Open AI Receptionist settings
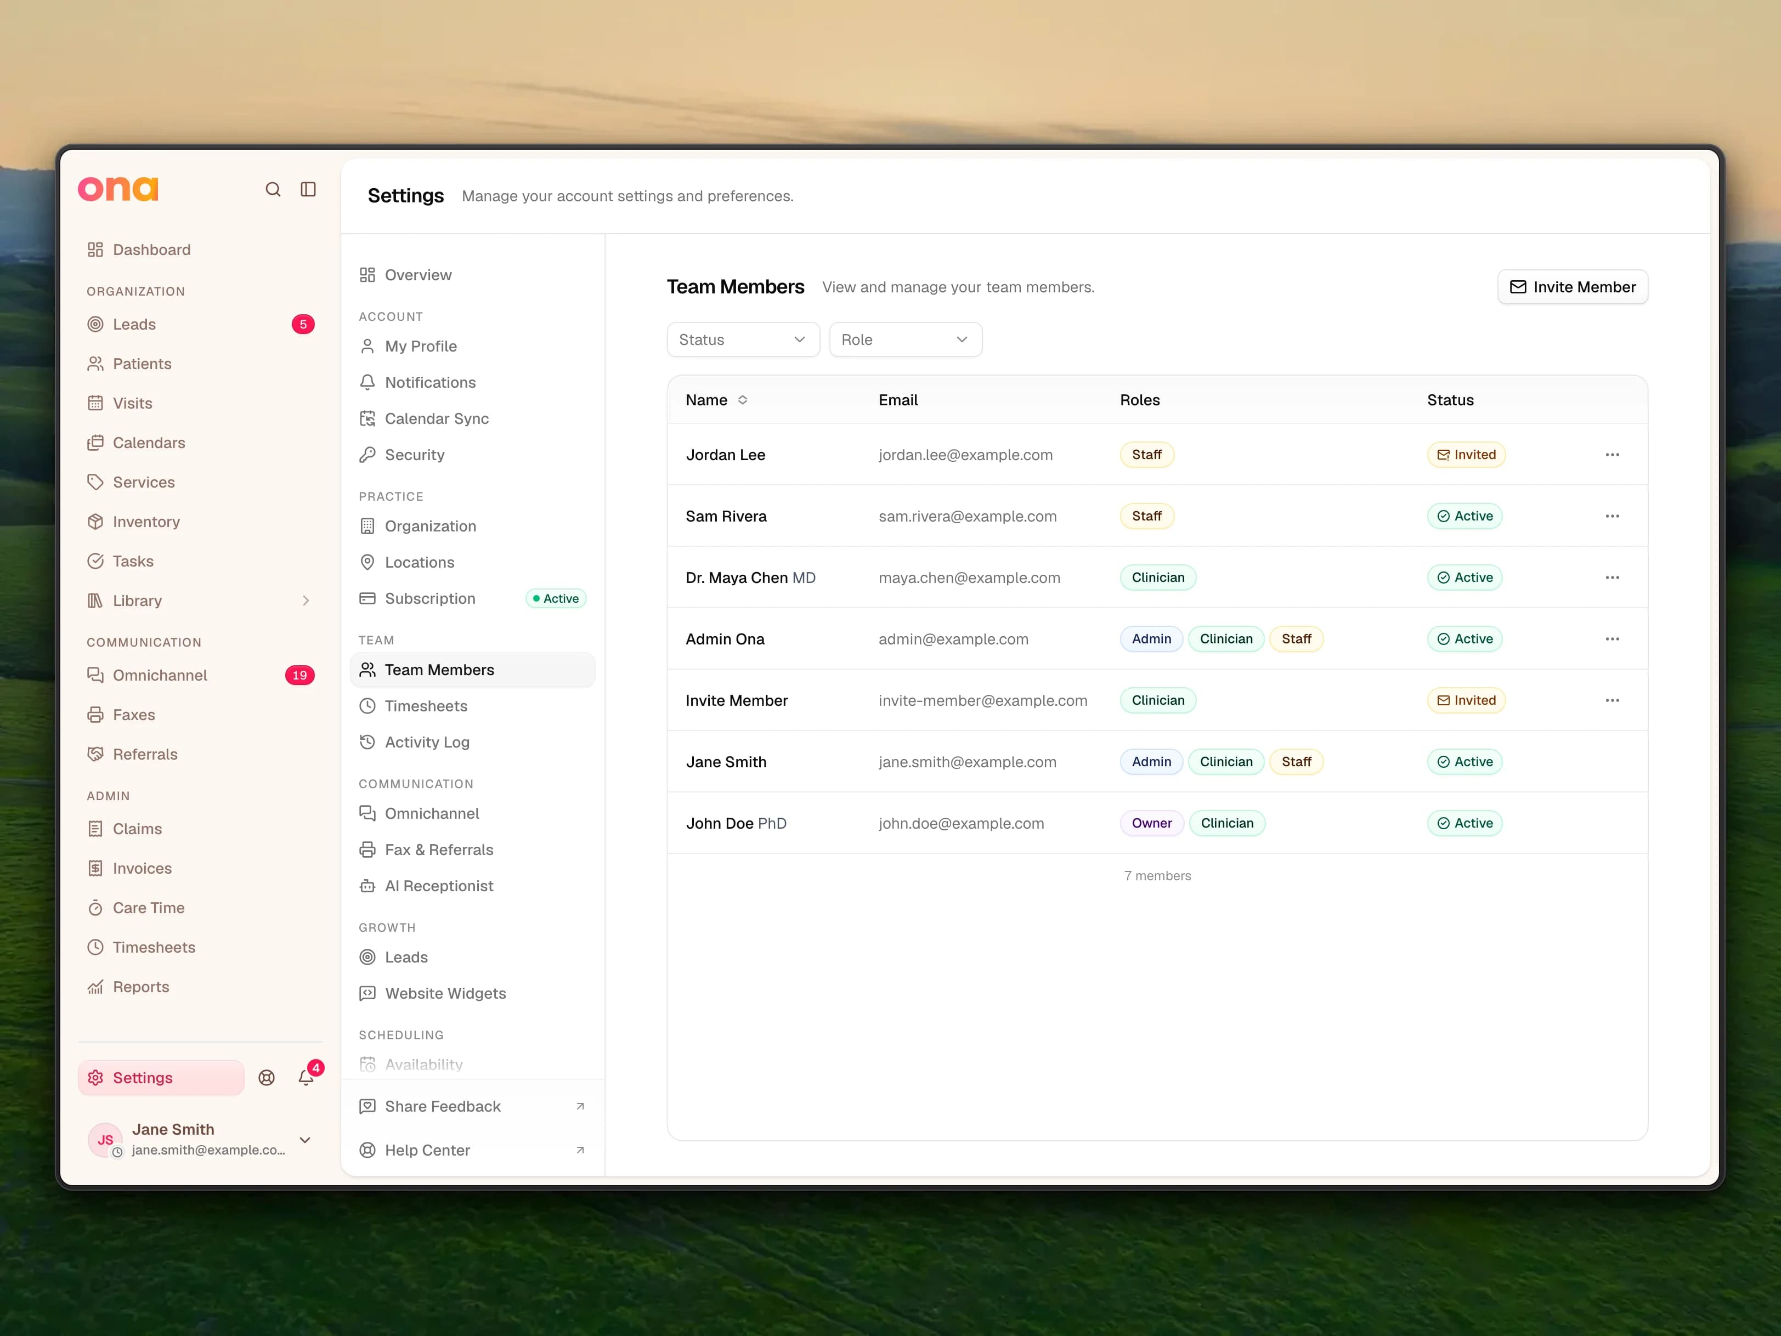Screen dimensions: 1781x1336 (473, 886)
